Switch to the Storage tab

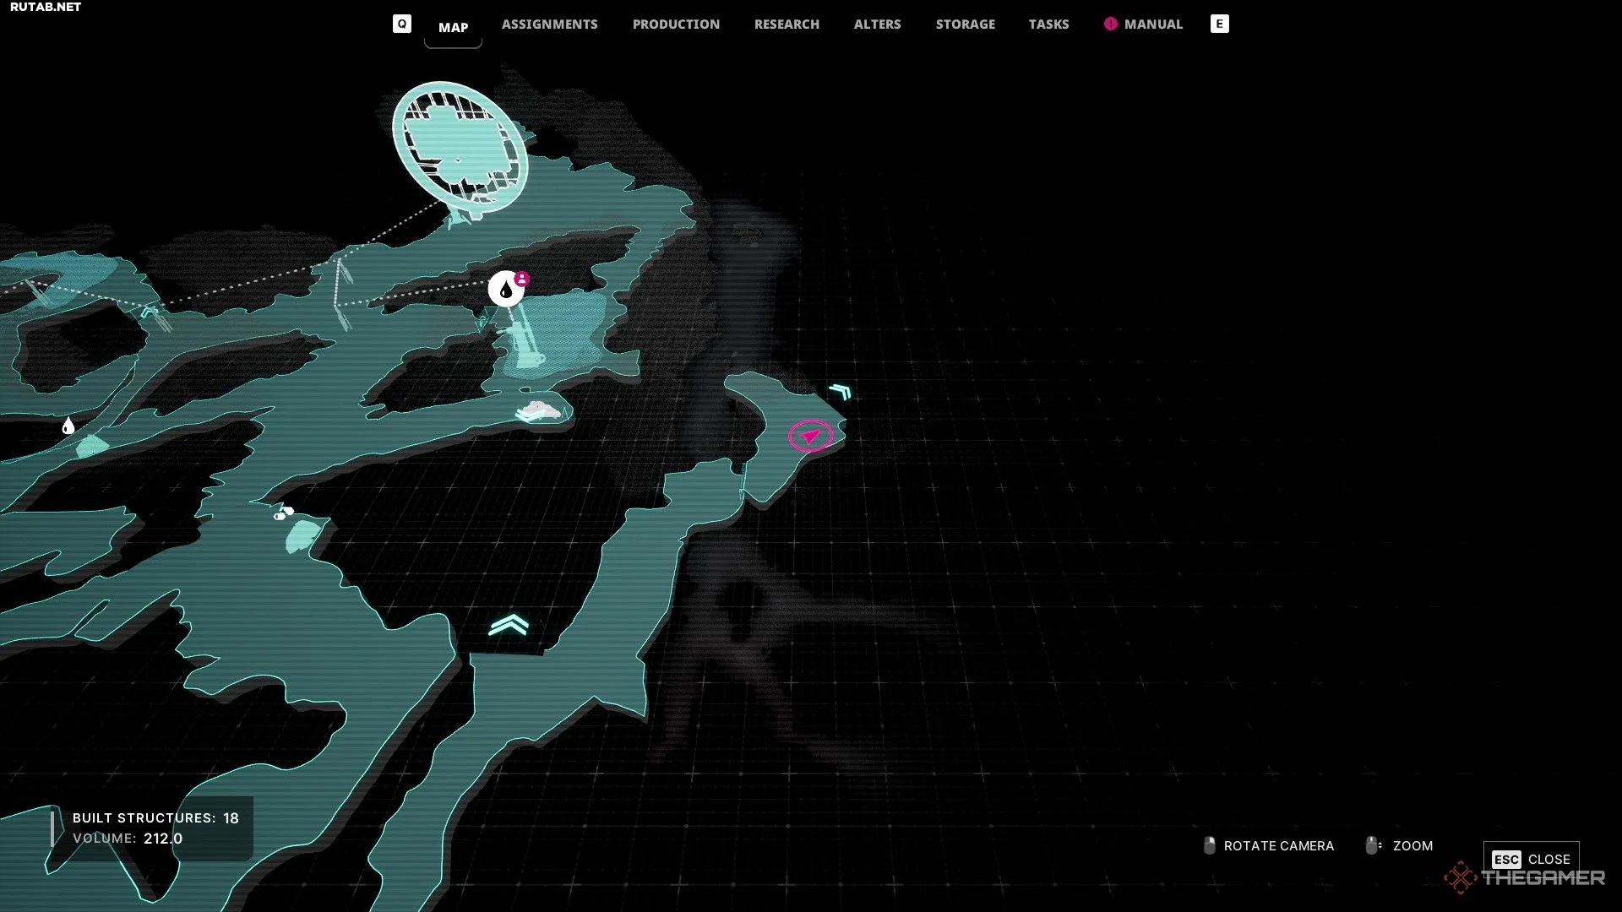click(965, 24)
